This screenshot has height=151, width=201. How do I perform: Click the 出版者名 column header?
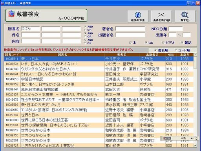(x=152, y=55)
